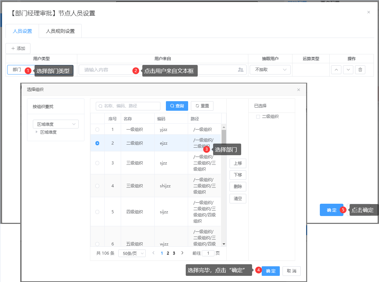The width and height of the screenshot is (379, 282).
Task: Click the 删除 button
Action: (x=238, y=187)
